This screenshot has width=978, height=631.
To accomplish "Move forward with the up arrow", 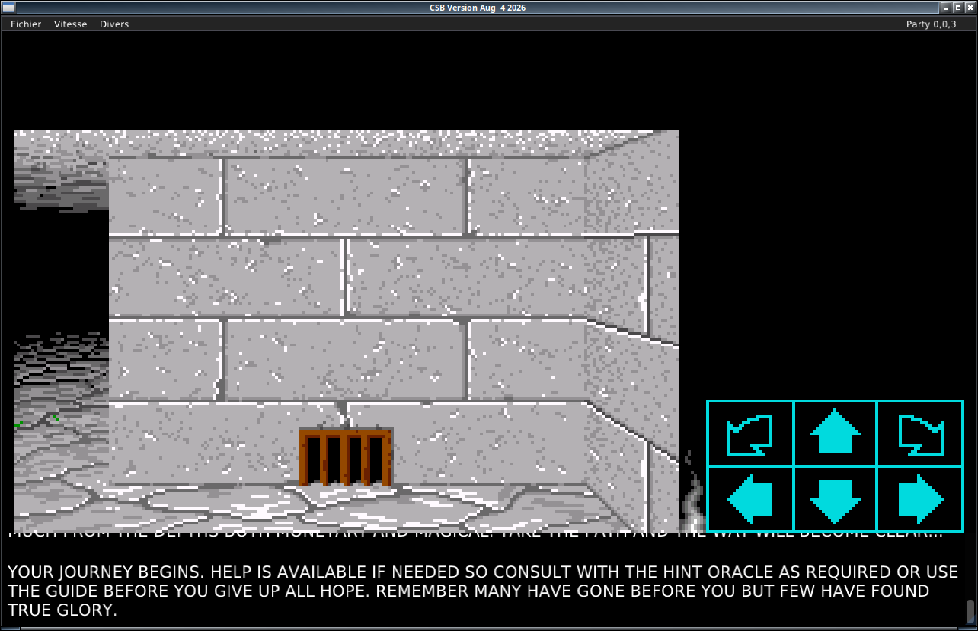I will click(835, 434).
